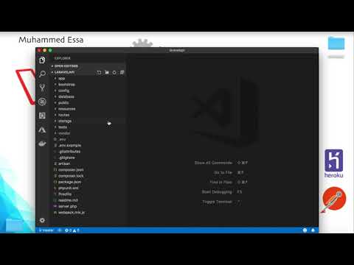This screenshot has width=354, height=265.
Task: Open the Extensions view icon
Action: click(42, 116)
